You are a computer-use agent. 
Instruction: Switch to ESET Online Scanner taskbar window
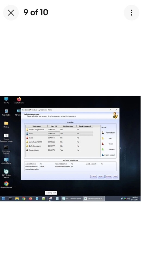[x=72, y=199]
